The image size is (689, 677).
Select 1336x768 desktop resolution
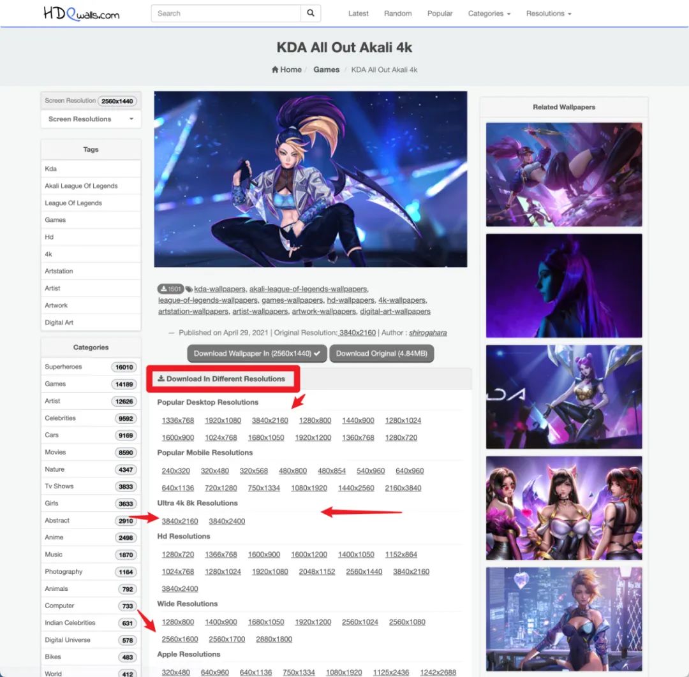tap(178, 421)
